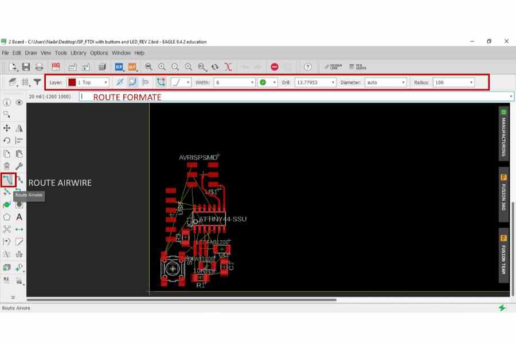Select the Text tool
Viewport: 516px width, 344px height.
pyautogui.click(x=19, y=217)
